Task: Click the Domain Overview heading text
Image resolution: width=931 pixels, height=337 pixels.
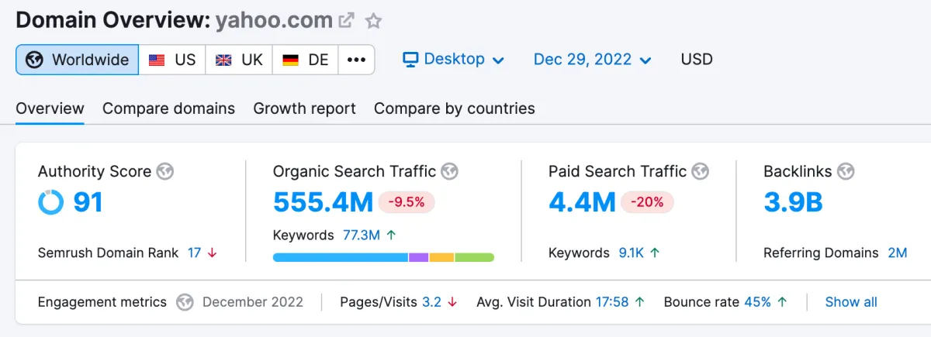Action: click(x=112, y=20)
